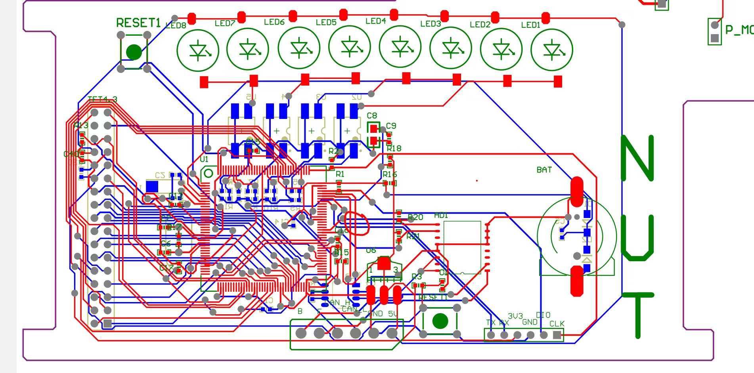Click the LED6 designator text
754x373 pixels.
[x=274, y=22]
